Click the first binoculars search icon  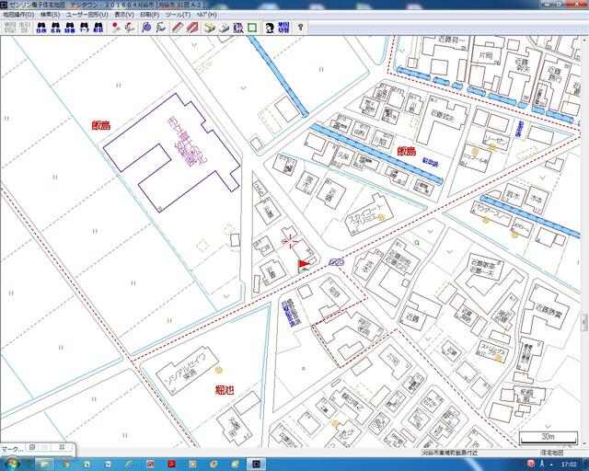coord(40,28)
